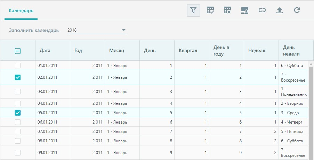The height and width of the screenshot is (160, 314).
Task: Click the upload arrow icon
Action: (279, 10)
